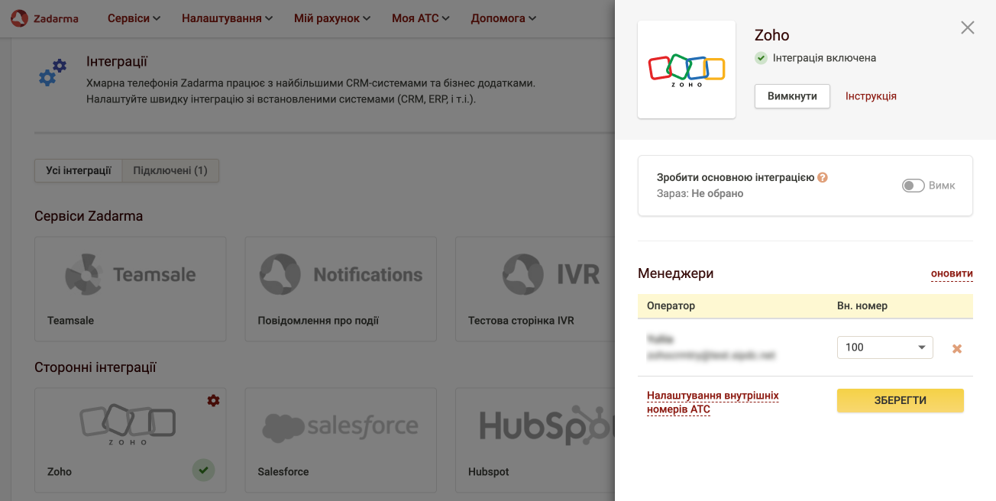Open Налаштування внутрішніх номерів АТС link
996x501 pixels.
[713, 402]
